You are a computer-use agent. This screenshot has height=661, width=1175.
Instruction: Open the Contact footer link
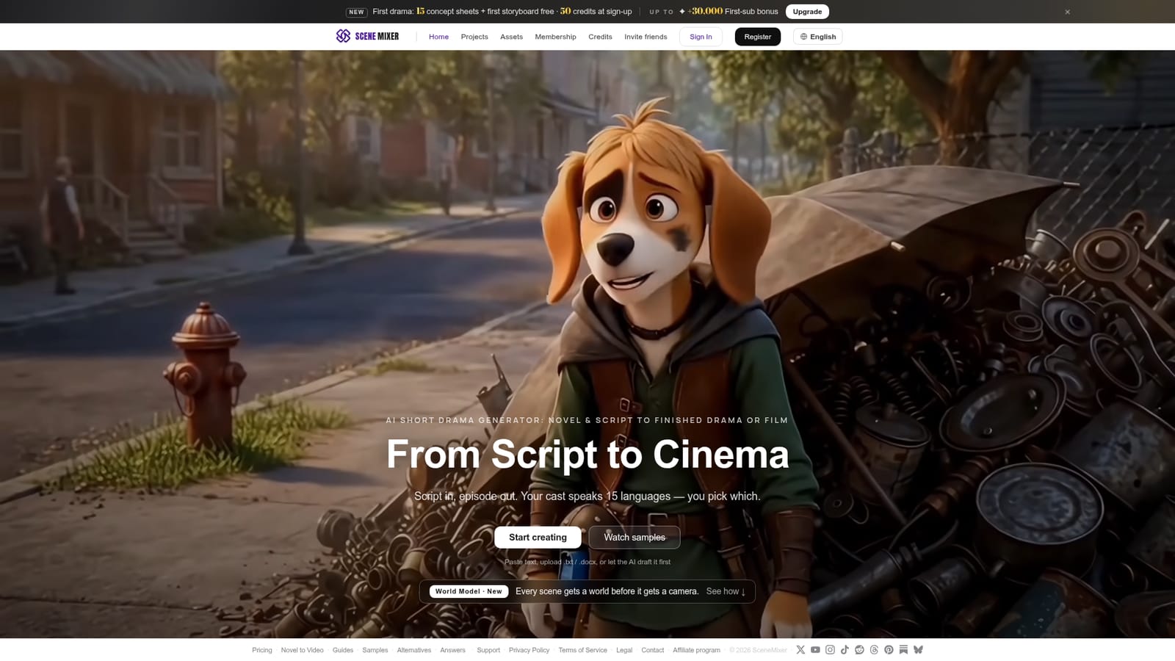coord(652,650)
